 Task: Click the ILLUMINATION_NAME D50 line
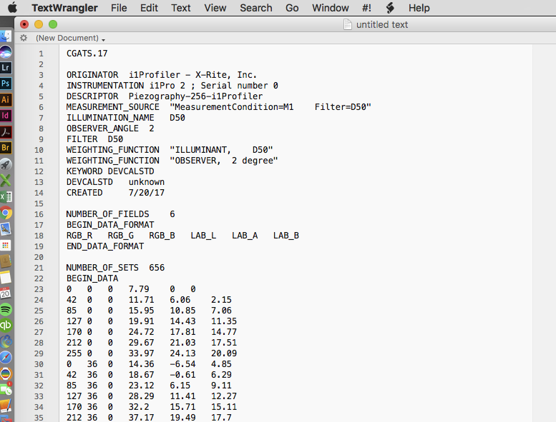point(125,118)
